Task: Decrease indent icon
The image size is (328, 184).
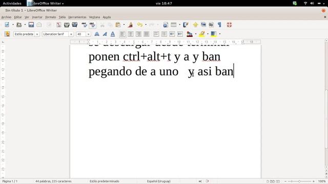Action: click(172, 34)
